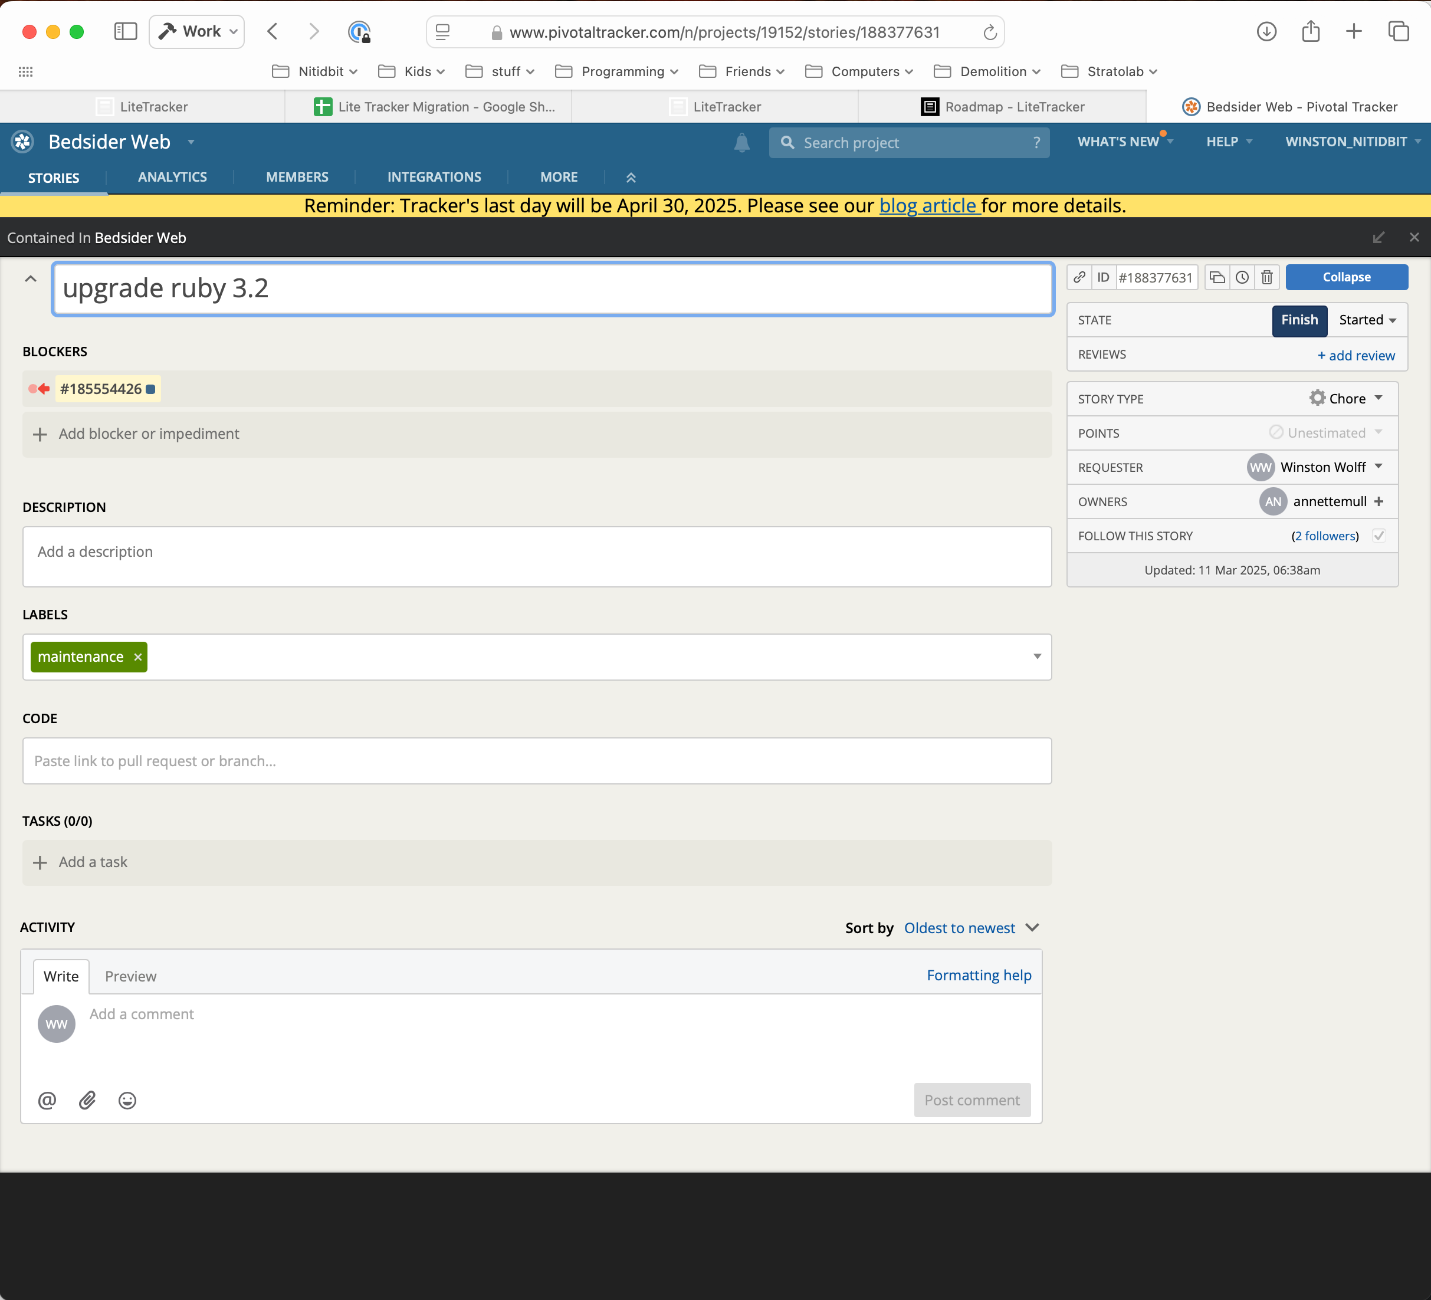Copy the story link icon
Image resolution: width=1431 pixels, height=1300 pixels.
coord(1079,277)
